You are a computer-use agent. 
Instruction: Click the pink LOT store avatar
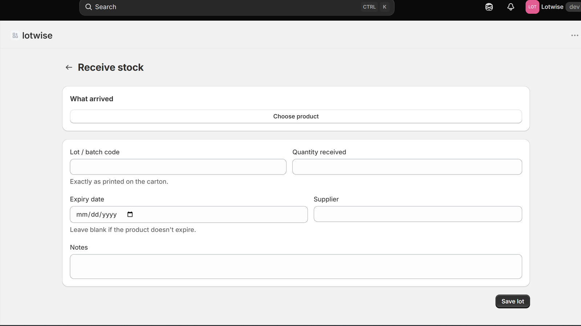point(532,7)
